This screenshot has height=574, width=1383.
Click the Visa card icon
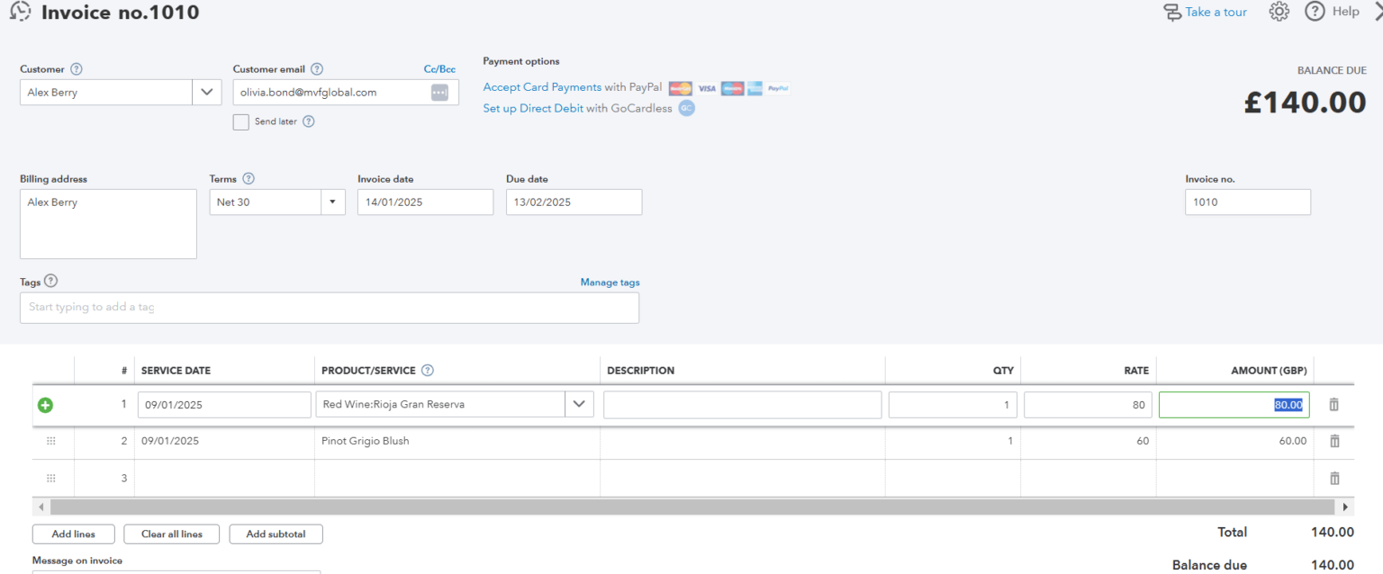point(706,87)
